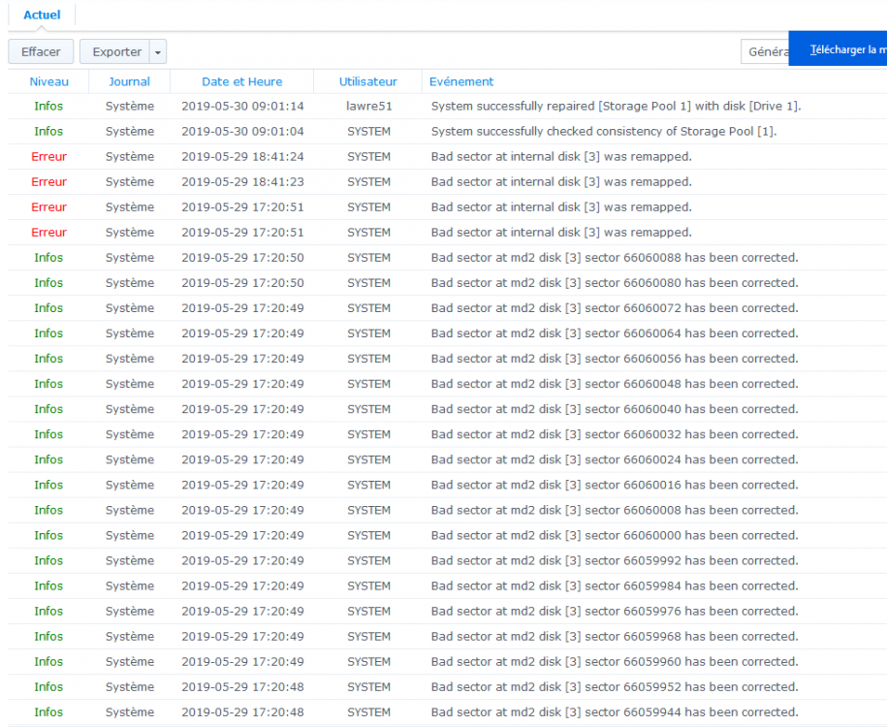The image size is (887, 727).
Task: Select the sector 66060024 corrected event
Action: pyautogui.click(x=448, y=460)
